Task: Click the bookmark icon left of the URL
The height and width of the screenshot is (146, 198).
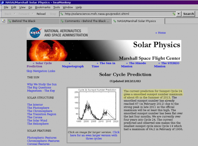Action: [62, 14]
